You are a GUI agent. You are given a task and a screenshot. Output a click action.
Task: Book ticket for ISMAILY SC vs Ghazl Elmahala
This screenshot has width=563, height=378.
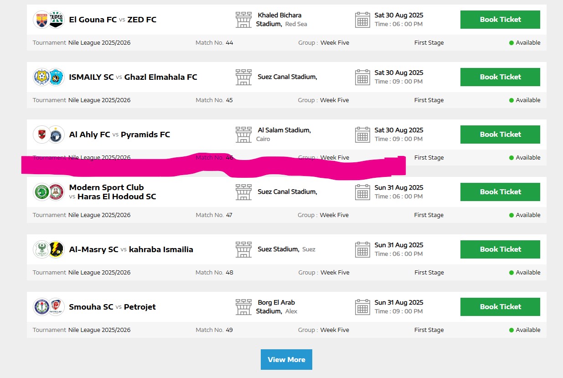[500, 77]
